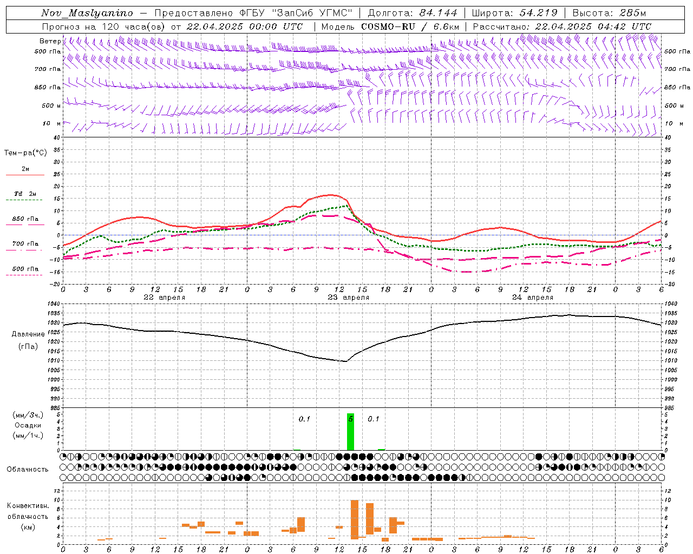The height and width of the screenshot is (554, 693).
Task: Click the Прогноз на 120 часа(ов) text
Action: (x=104, y=27)
